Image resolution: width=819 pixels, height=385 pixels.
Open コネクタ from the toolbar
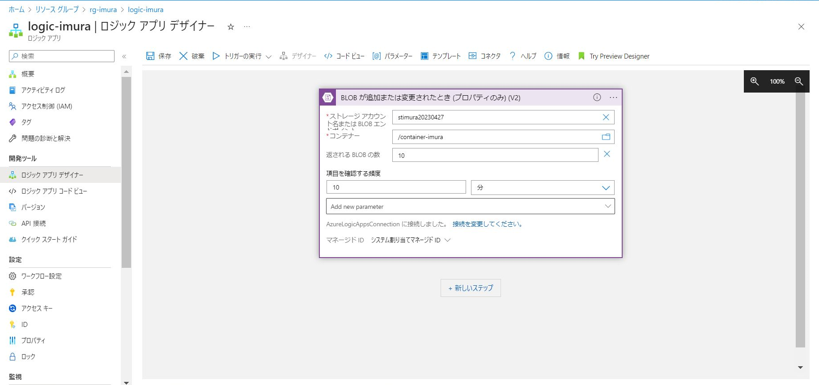click(484, 56)
